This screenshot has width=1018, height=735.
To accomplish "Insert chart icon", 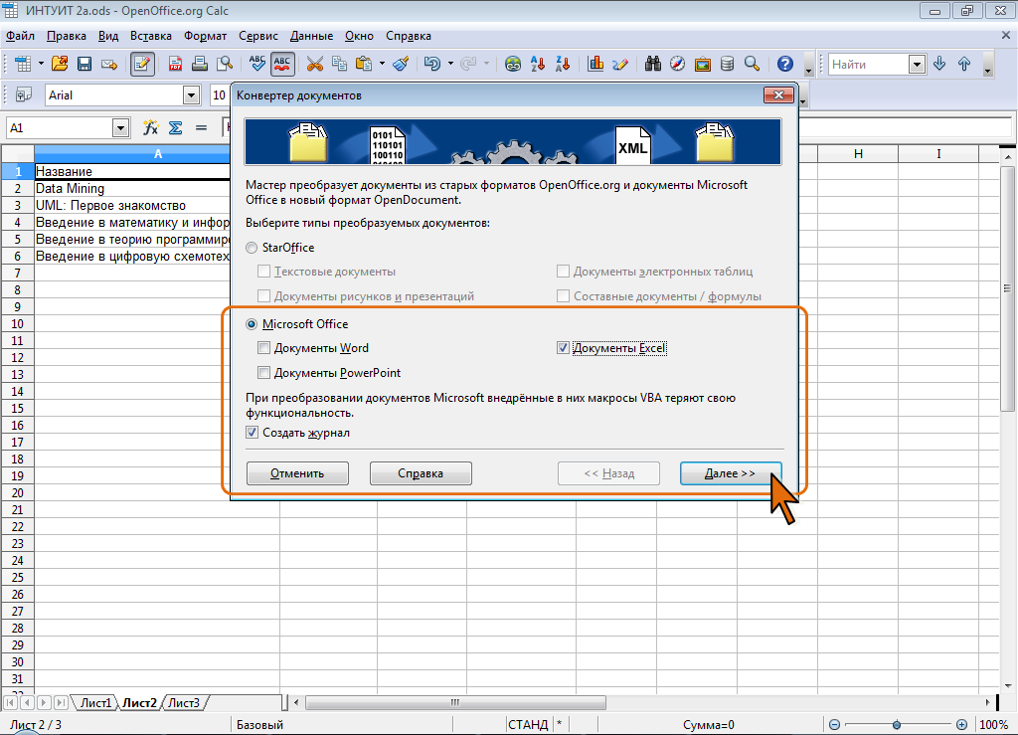I will tap(595, 64).
